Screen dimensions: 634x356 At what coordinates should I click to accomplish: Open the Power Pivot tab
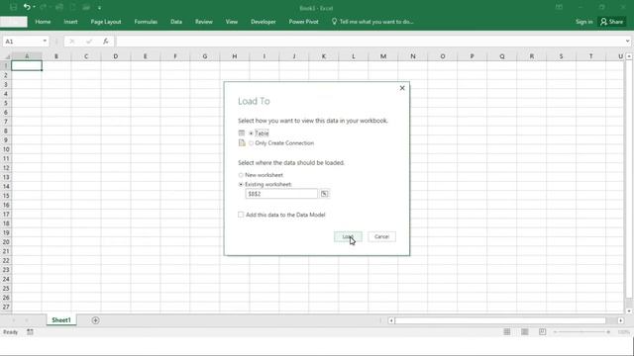[x=304, y=22]
